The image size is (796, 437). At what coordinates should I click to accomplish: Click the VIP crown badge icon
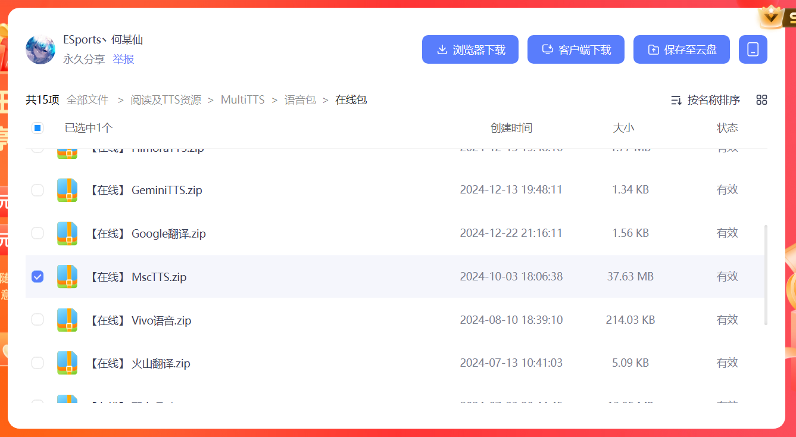[773, 17]
